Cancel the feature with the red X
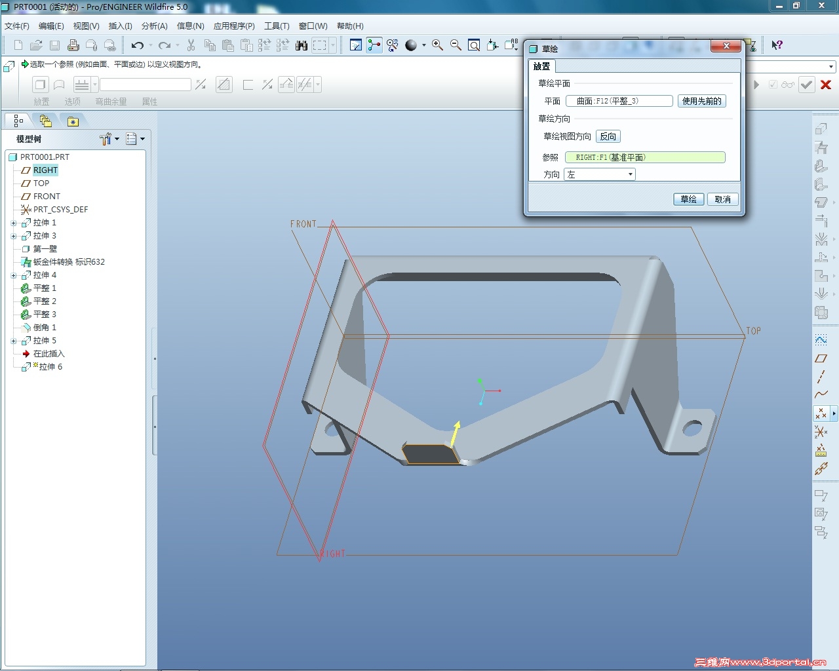This screenshot has width=839, height=671. click(826, 85)
